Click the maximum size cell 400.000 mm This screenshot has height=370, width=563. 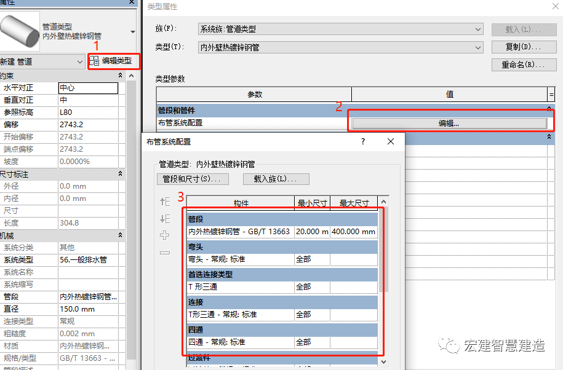click(x=354, y=232)
